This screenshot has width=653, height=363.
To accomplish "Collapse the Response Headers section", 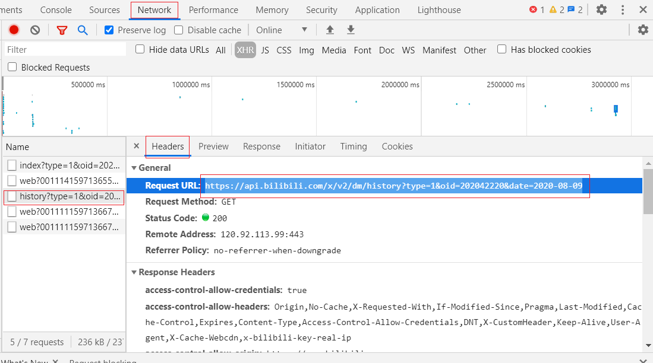I will pyautogui.click(x=134, y=272).
